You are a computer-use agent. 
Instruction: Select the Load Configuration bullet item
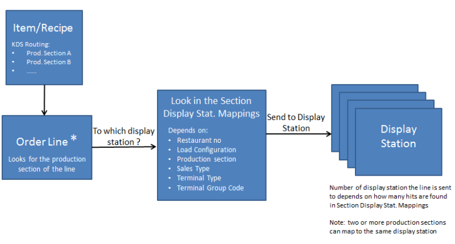click(206, 150)
